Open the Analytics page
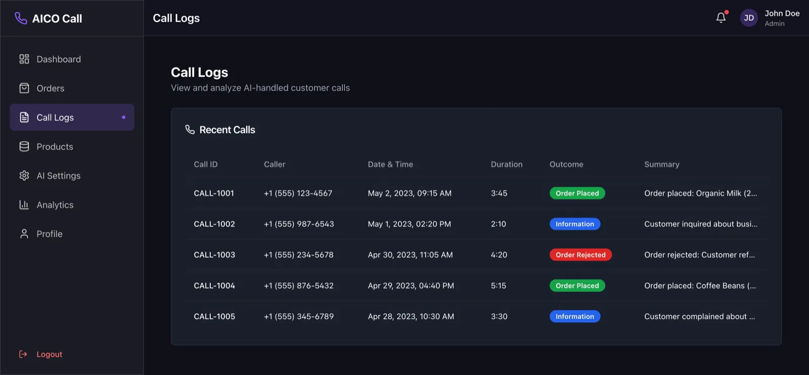This screenshot has height=375, width=809. 72,205
